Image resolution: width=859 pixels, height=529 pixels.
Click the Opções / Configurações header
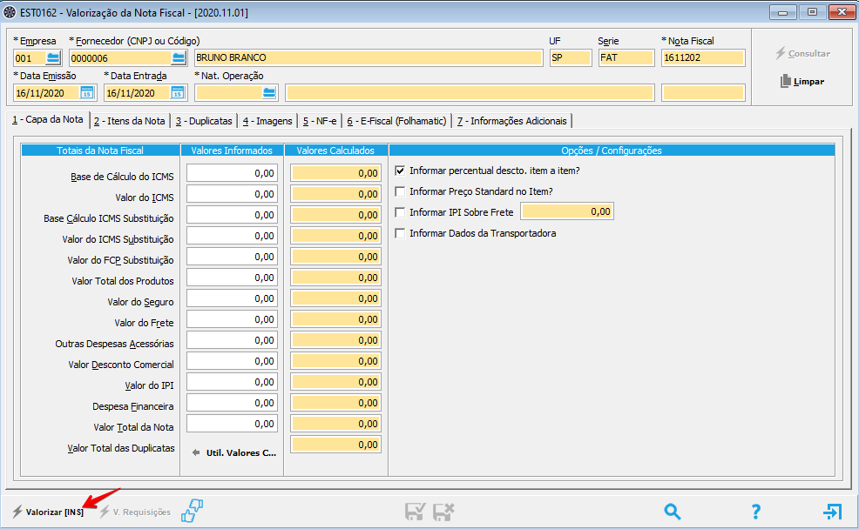612,151
